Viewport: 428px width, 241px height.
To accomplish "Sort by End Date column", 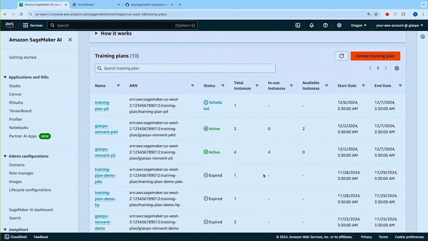I will (x=400, y=86).
